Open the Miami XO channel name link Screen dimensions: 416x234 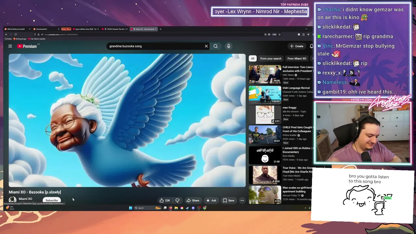tap(25, 199)
